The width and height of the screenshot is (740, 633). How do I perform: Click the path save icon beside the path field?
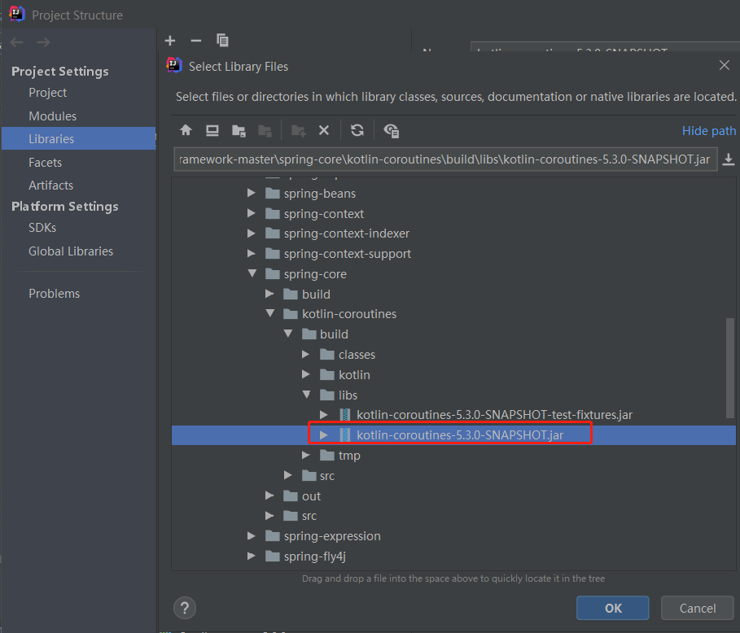pos(729,159)
